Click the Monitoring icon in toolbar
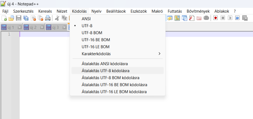This screenshot has height=119, width=253. click(x=207, y=18)
